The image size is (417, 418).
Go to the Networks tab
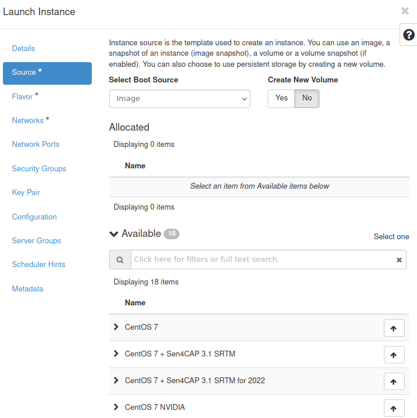tap(28, 121)
